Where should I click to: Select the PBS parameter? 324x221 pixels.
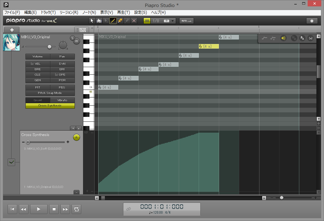pyautogui.click(x=62, y=87)
